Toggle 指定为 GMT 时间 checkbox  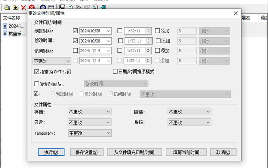point(53,72)
